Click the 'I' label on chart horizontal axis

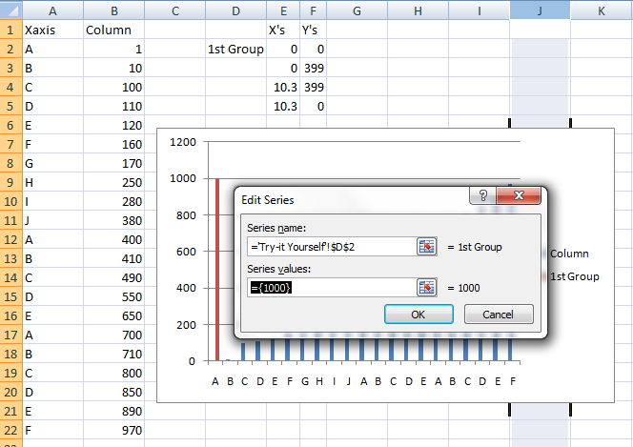(x=334, y=381)
